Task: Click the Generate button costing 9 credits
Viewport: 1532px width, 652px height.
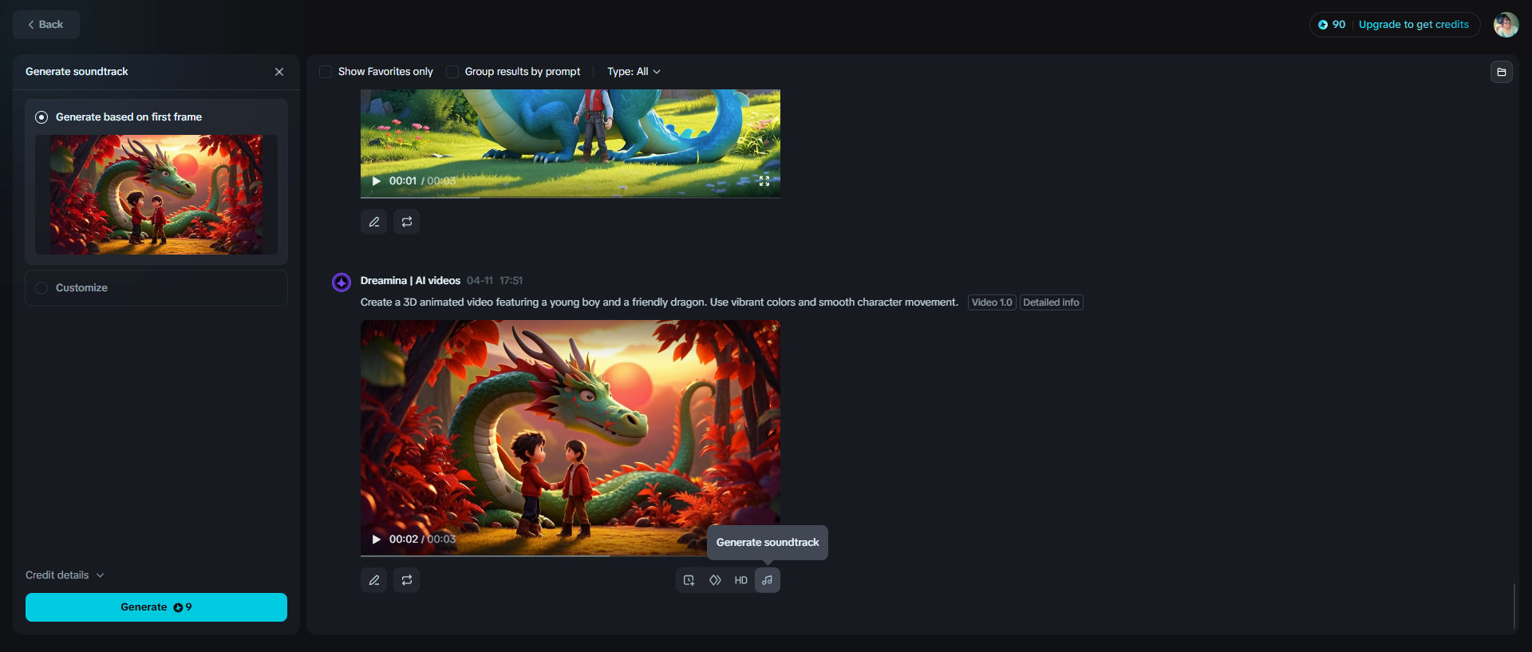Action: pos(156,607)
